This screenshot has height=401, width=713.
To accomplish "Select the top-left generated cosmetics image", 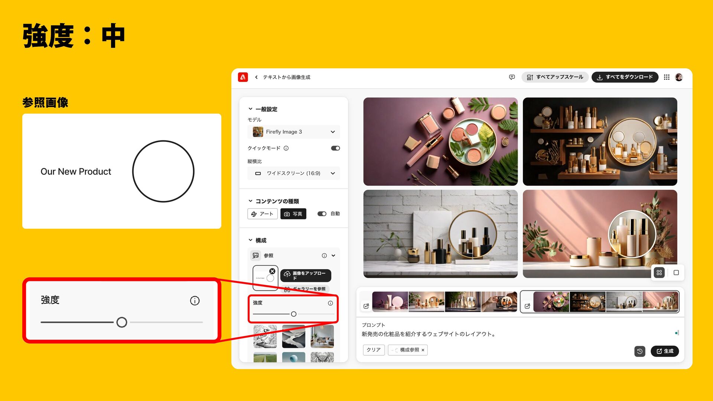I will pos(440,141).
